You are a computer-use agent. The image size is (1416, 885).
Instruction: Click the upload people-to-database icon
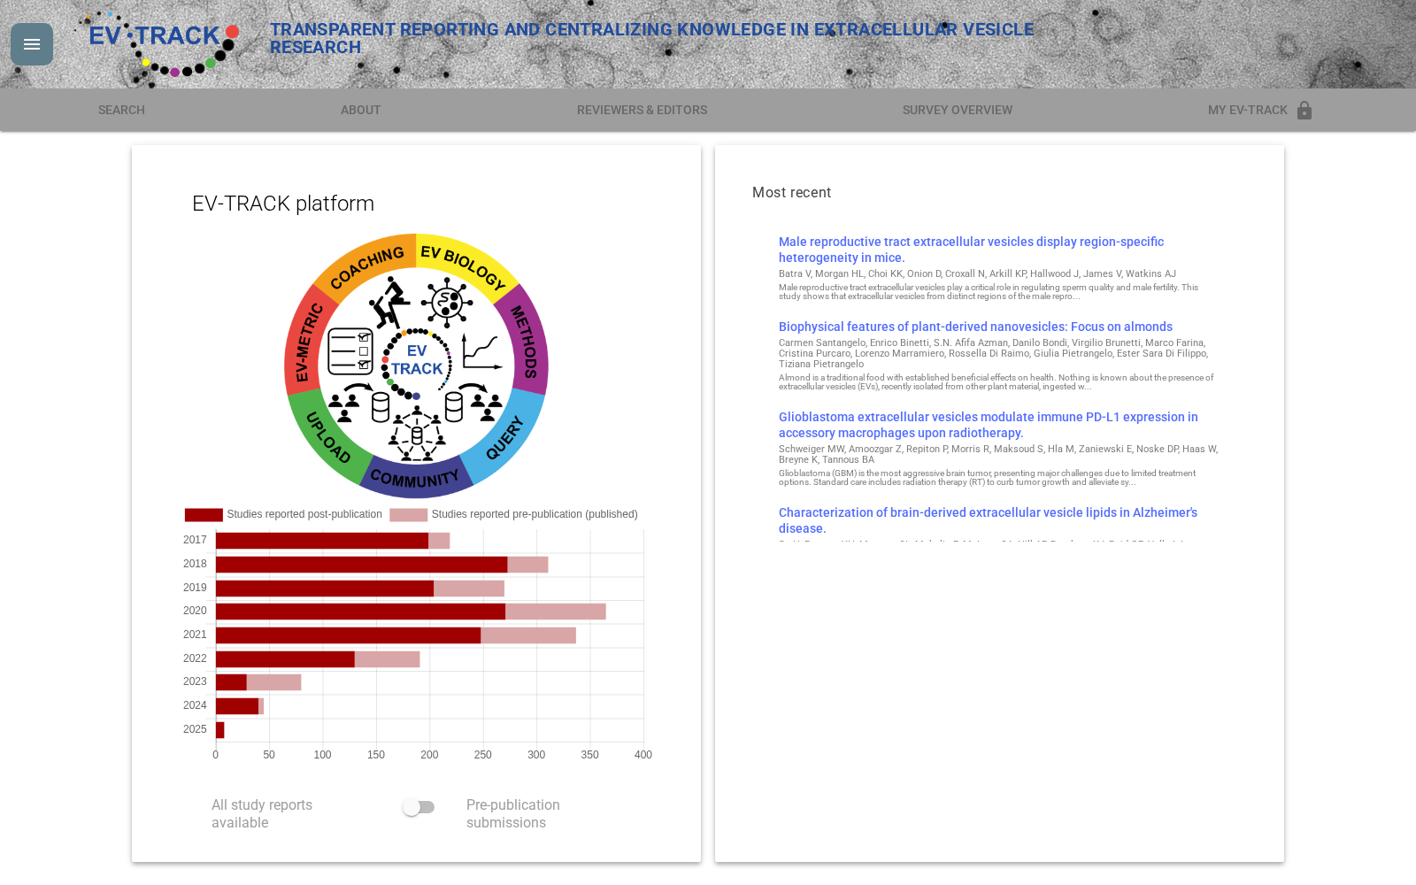click(359, 404)
